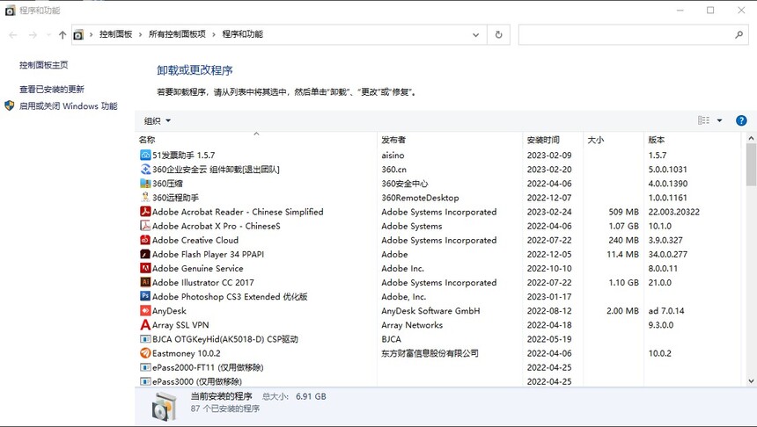Click the AnyDesk program icon

[x=145, y=311]
